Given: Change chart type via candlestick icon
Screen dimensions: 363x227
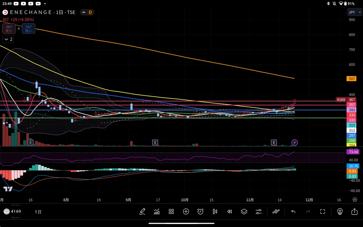Looking at the screenshot, I should point(215,212).
